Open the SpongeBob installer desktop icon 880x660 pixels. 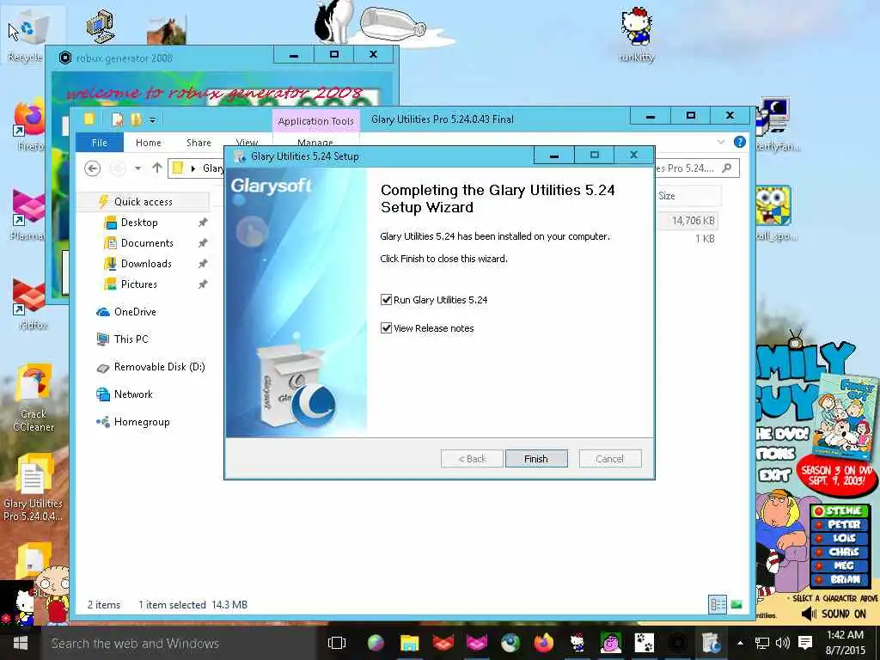click(x=774, y=213)
